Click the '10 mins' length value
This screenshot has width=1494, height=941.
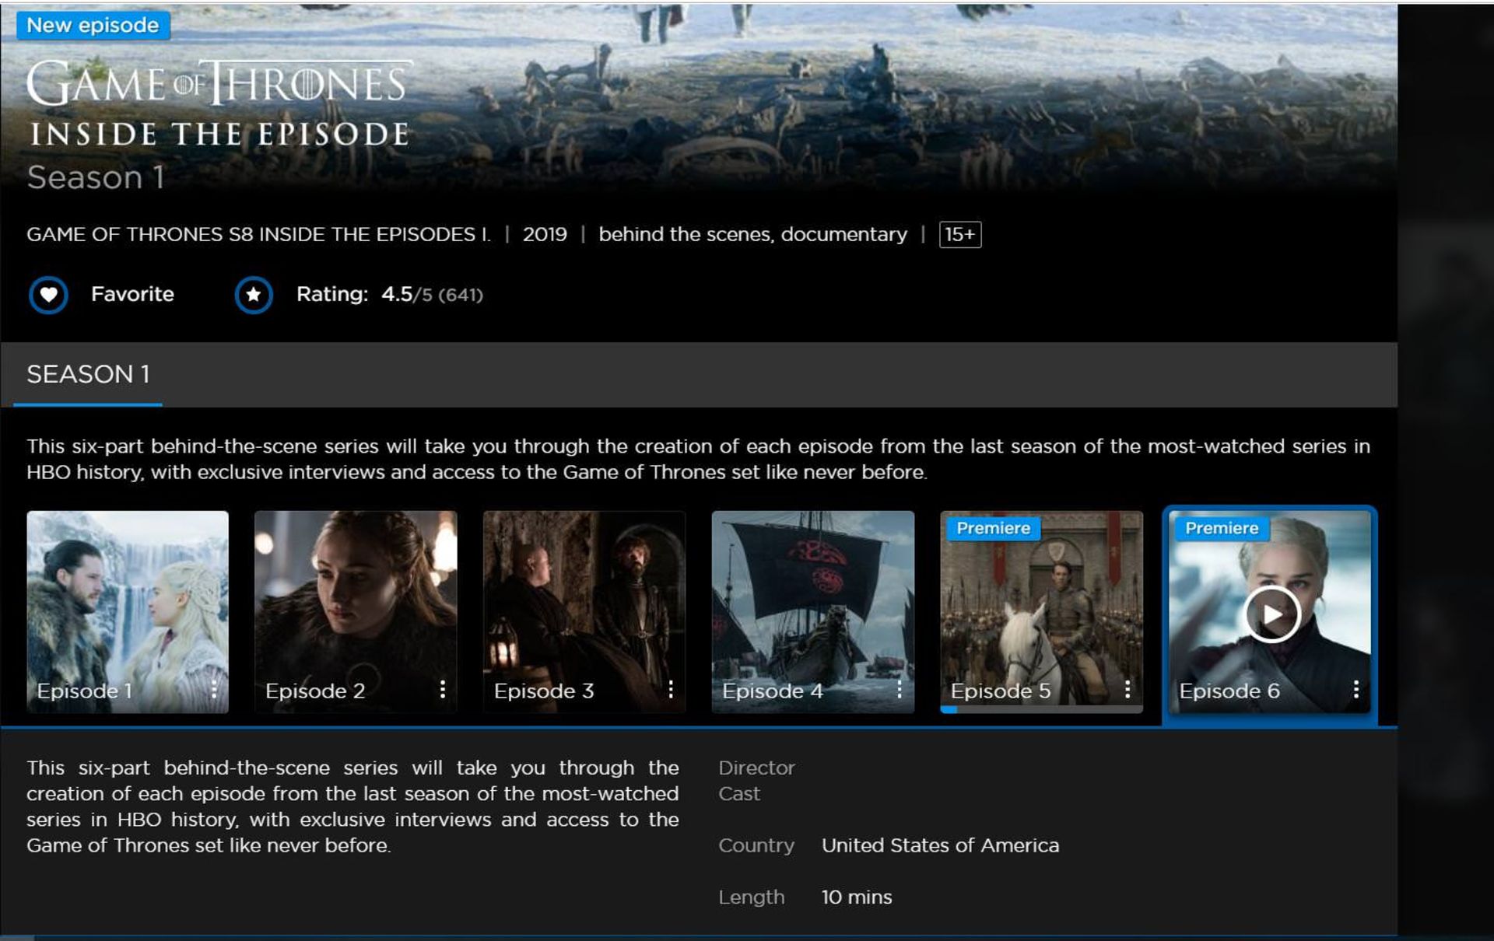pos(857,897)
